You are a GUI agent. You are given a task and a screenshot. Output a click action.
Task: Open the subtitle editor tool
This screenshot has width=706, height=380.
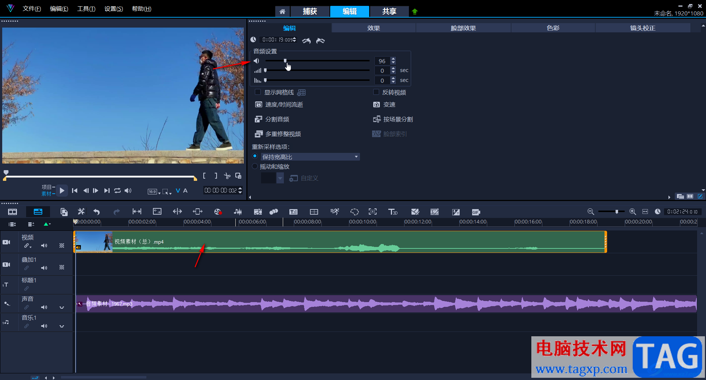tap(293, 212)
